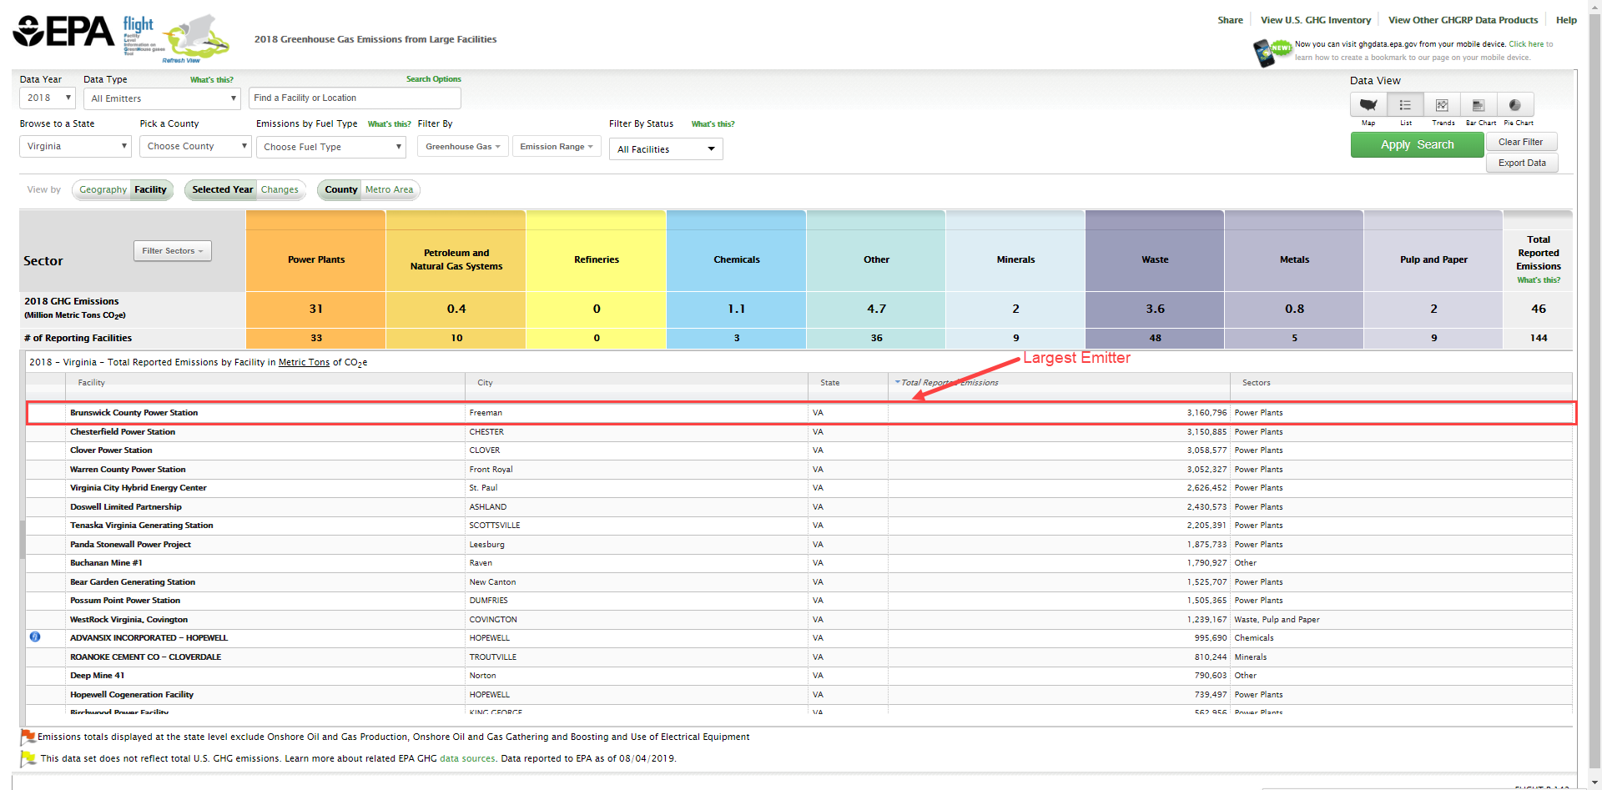Open the Virginia state dropdown
1602x790 pixels.
[x=76, y=147]
